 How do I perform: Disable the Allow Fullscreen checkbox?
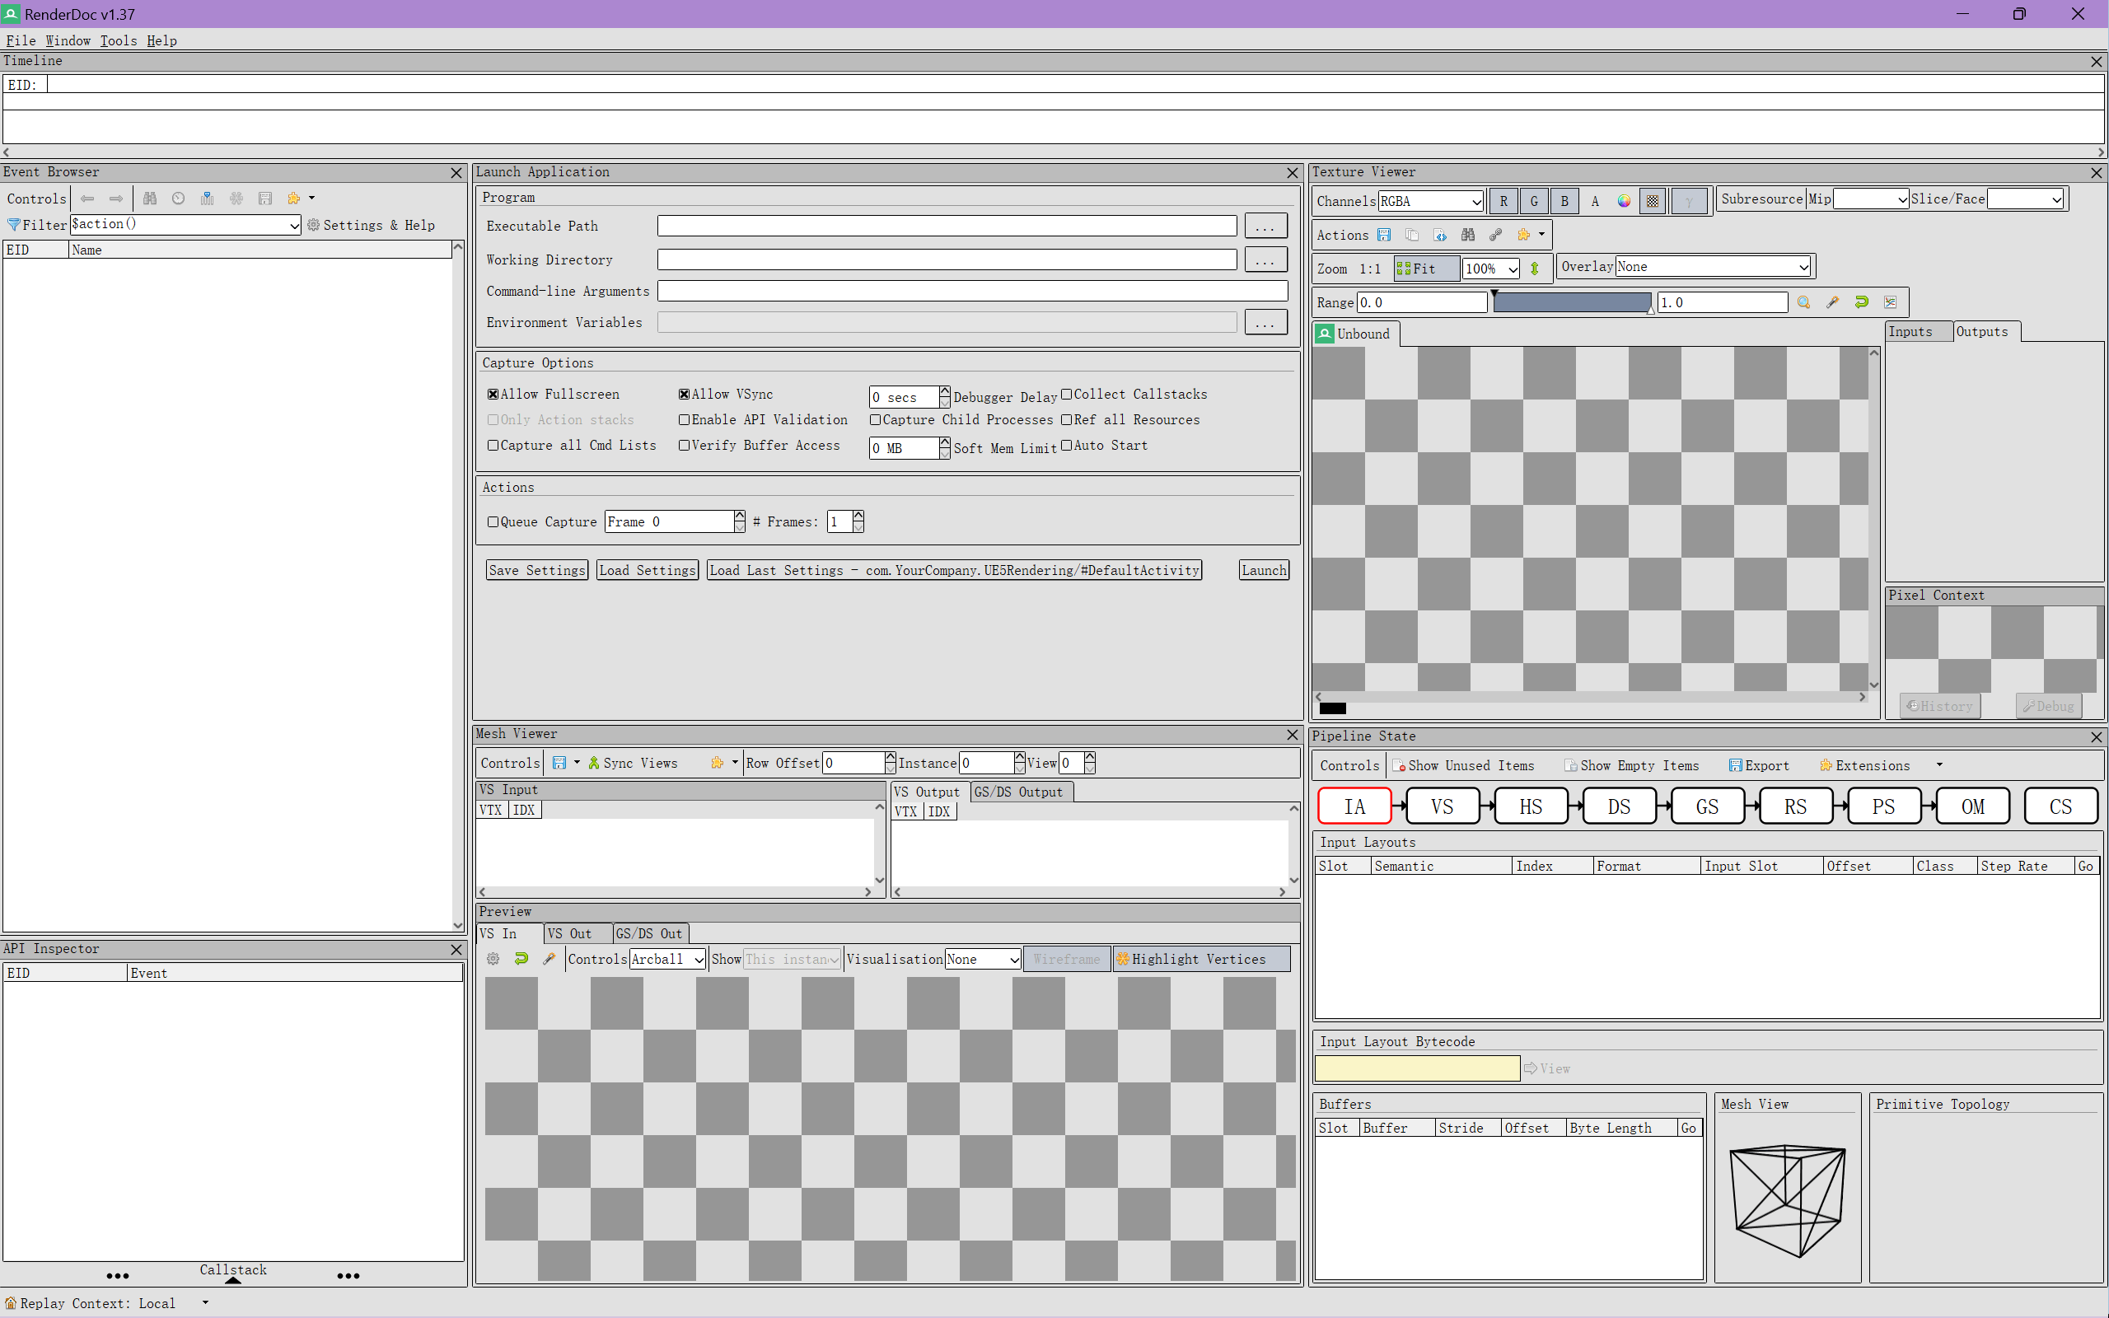(x=493, y=395)
